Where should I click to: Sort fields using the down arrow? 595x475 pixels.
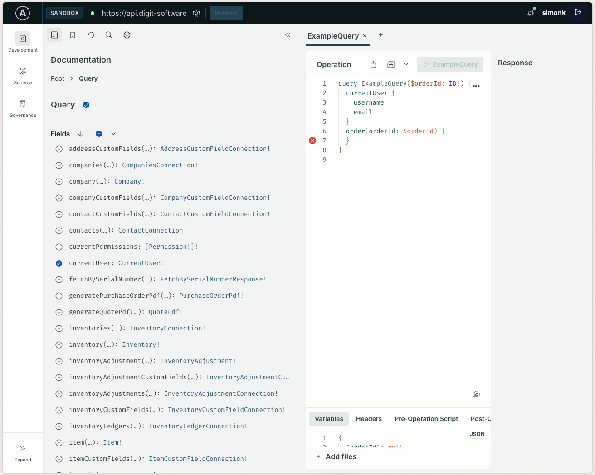(x=81, y=134)
